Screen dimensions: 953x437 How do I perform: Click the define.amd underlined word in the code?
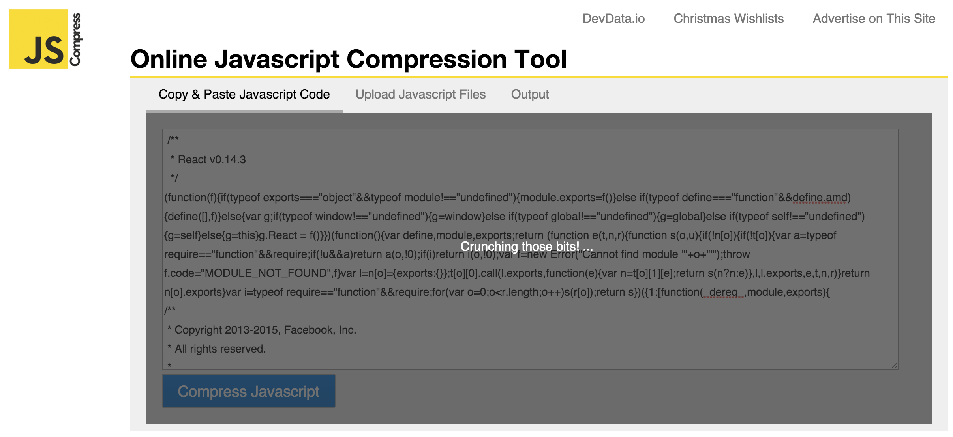click(x=818, y=197)
